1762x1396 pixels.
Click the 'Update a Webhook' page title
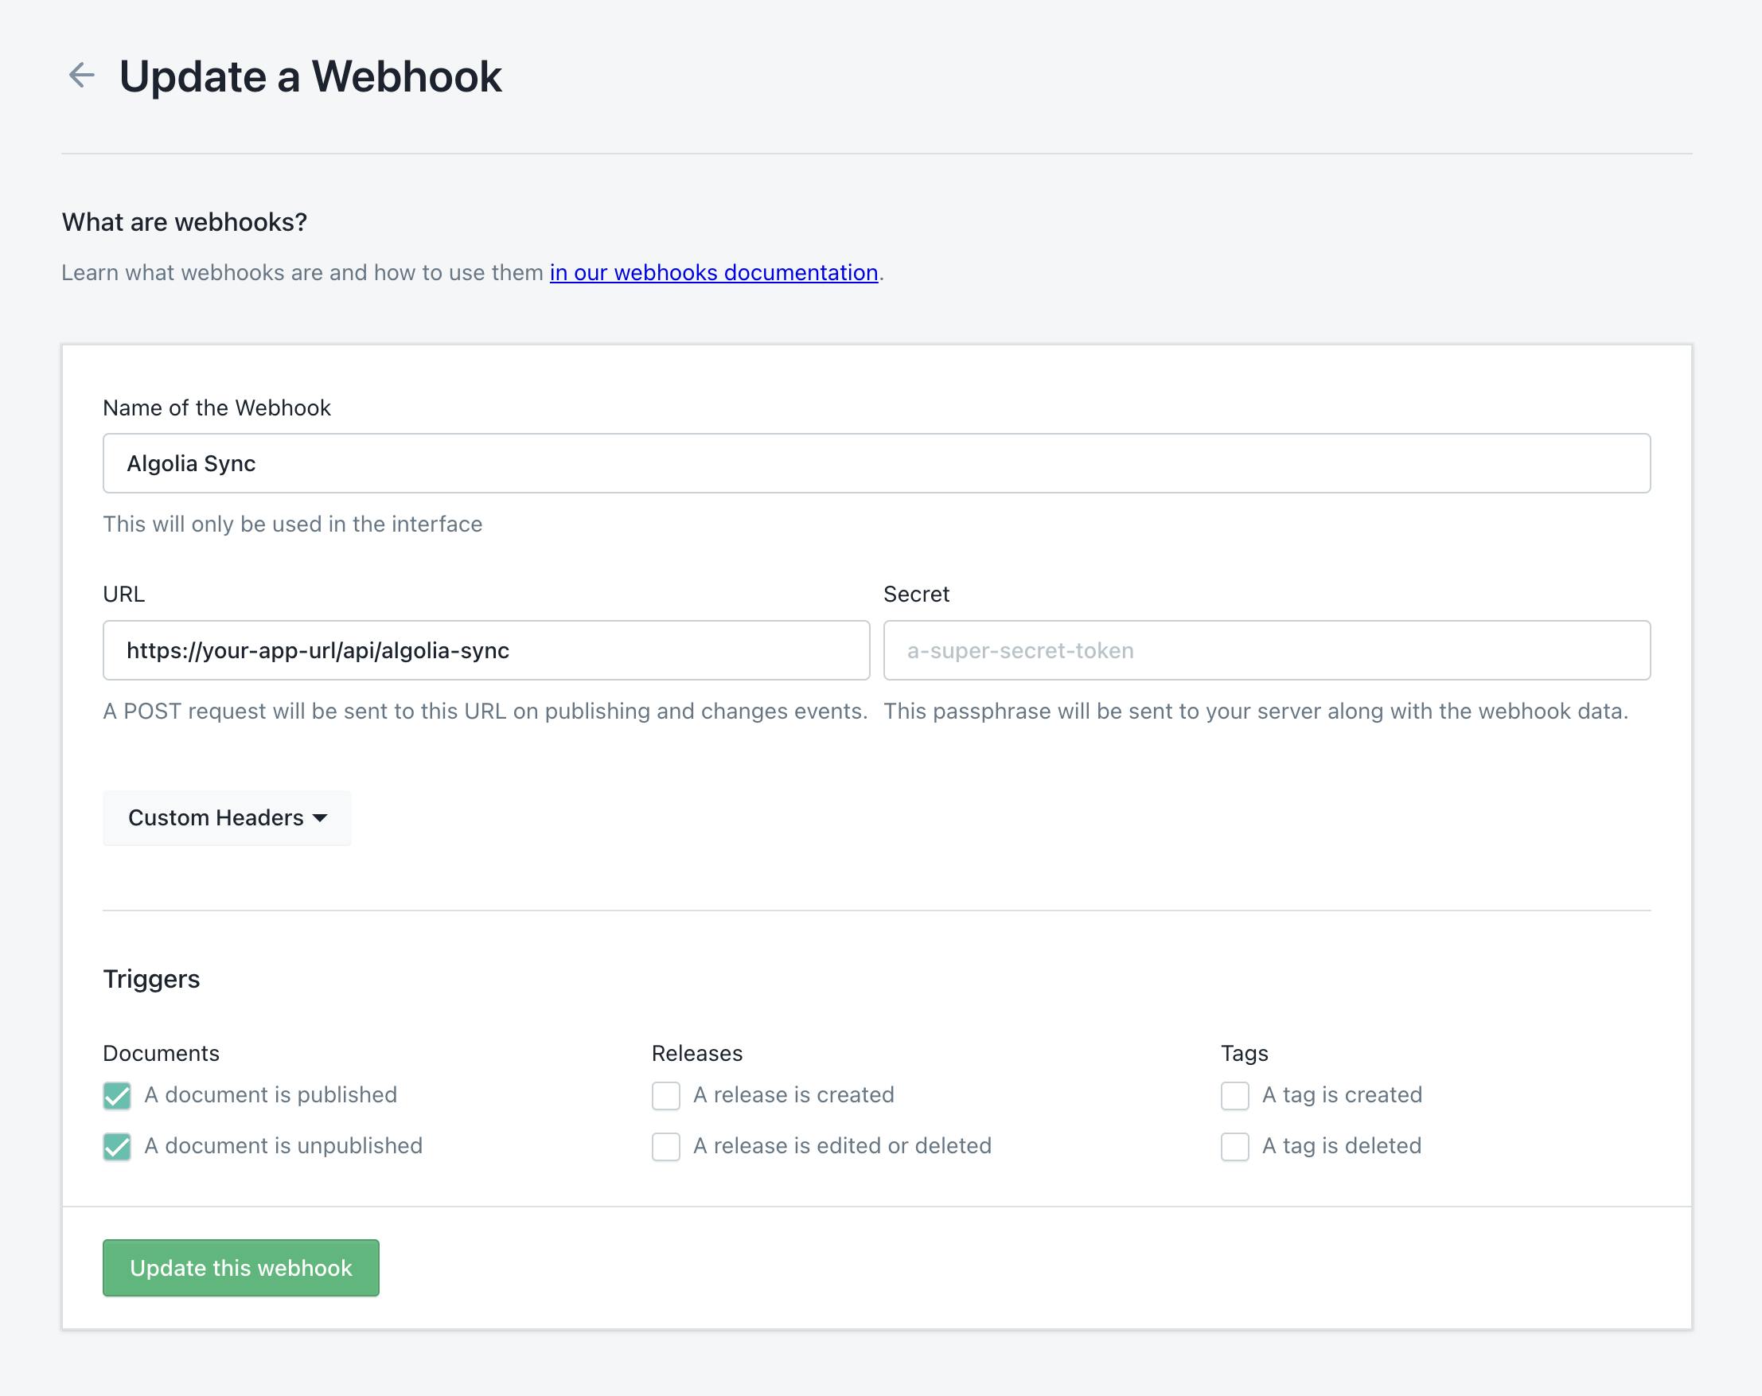click(310, 77)
